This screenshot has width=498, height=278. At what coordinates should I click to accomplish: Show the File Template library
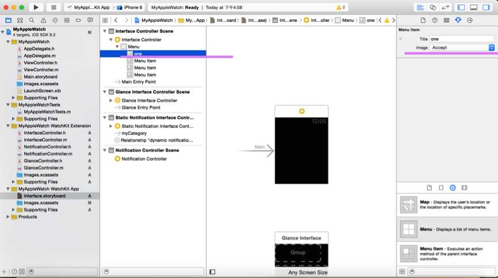click(x=429, y=188)
